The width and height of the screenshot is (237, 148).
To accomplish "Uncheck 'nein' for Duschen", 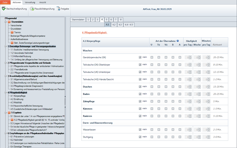I will (140, 87).
